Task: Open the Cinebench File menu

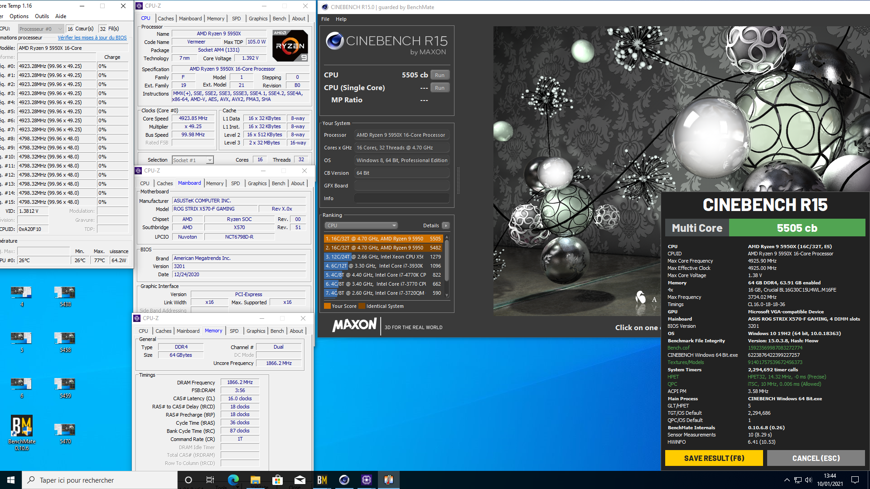Action: 325,19
